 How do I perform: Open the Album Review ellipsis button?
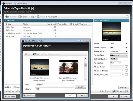pos(126,67)
